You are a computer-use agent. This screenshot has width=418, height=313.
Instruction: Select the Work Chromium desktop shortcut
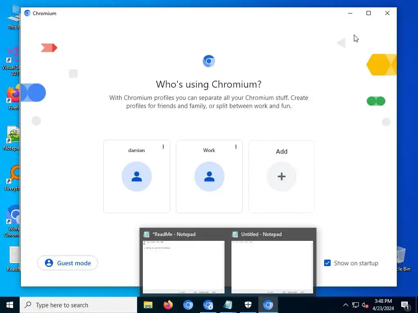click(12, 221)
